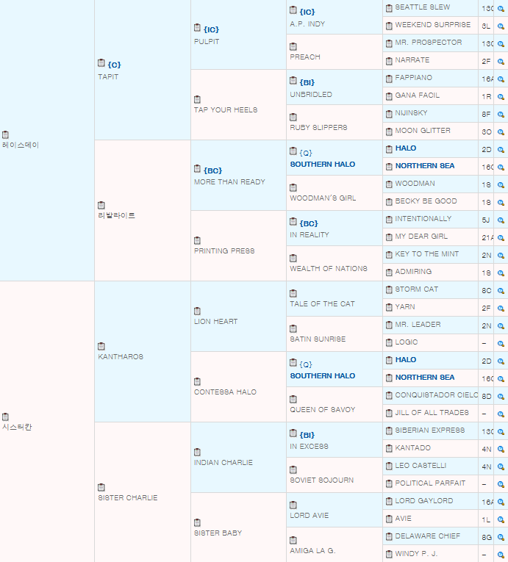Screen dimensions: 508x562
Task: Click the QUEEN OF SAVOY name
Action: tap(323, 409)
